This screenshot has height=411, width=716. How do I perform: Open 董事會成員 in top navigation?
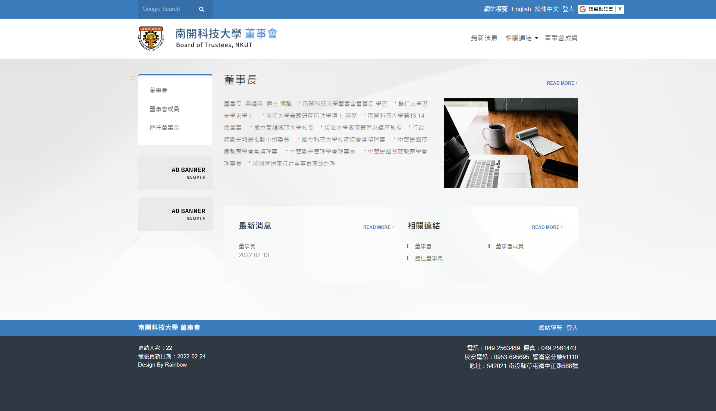tap(561, 38)
